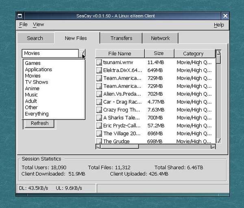Click the 4.77MB size cell
The image size is (244, 208).
tap(156, 102)
